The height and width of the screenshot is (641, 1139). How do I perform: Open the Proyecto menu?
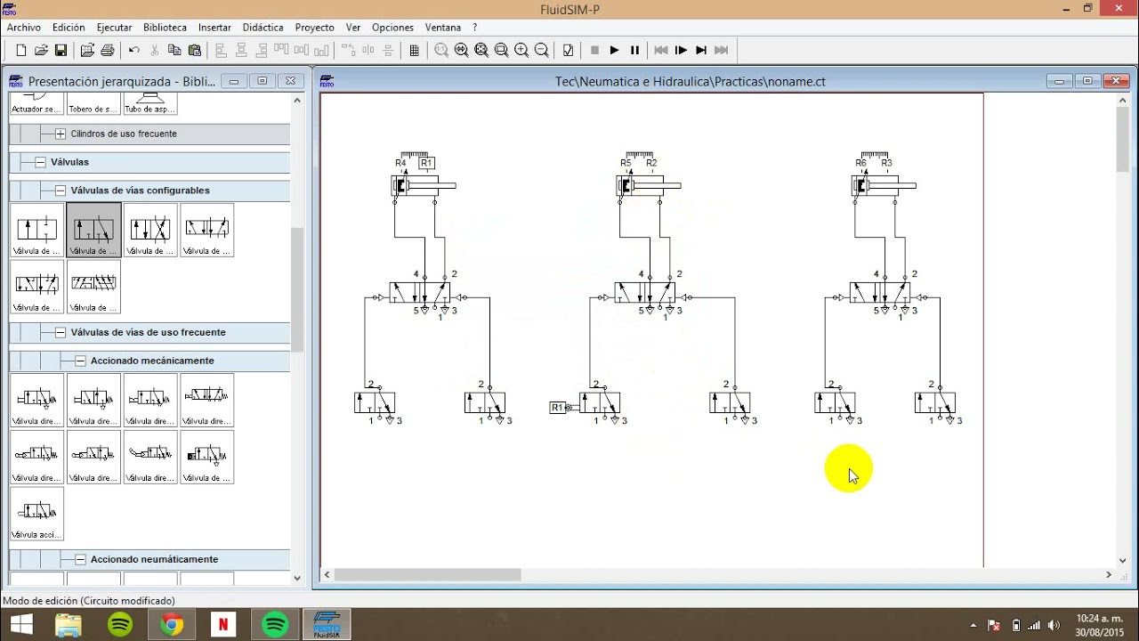click(x=315, y=28)
